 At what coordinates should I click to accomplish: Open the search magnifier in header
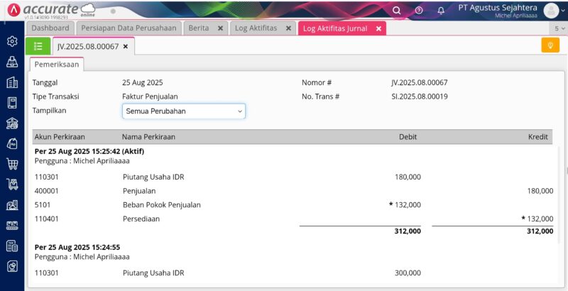tap(397, 10)
